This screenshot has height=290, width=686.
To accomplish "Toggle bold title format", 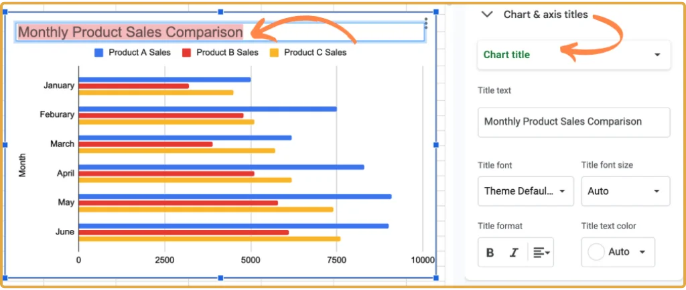I will point(490,252).
